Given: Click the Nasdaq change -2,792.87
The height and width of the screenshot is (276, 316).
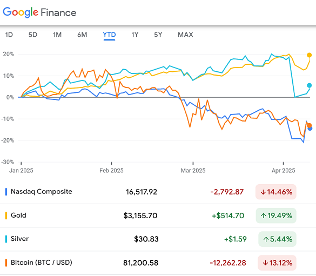Looking at the screenshot, I should pos(227,192).
